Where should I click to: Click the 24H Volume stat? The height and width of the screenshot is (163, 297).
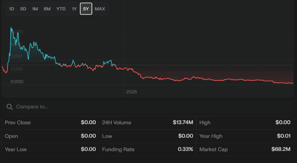pyautogui.click(x=147, y=123)
